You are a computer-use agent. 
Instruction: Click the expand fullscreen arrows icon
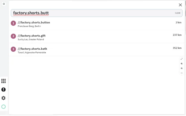182,59
